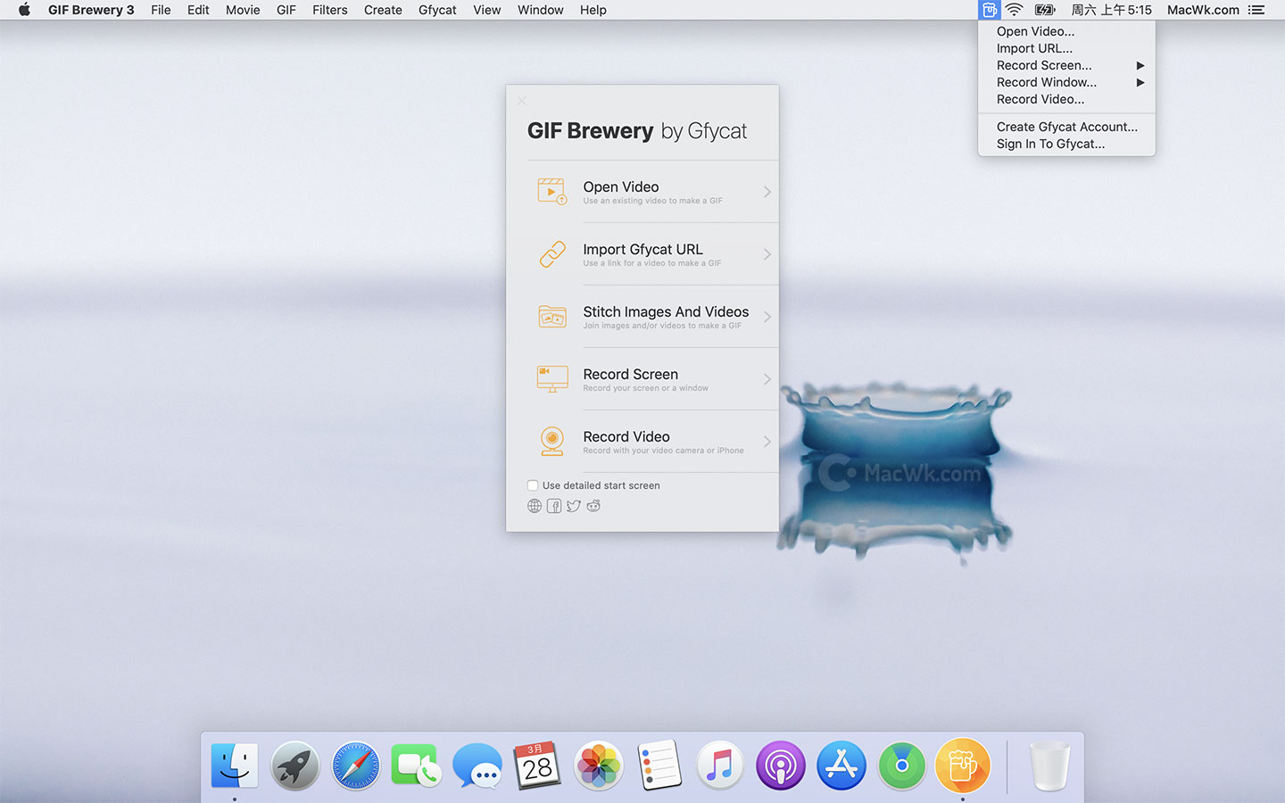Open the Gfycat menu in the menu bar
The image size is (1285, 803).
pyautogui.click(x=437, y=10)
